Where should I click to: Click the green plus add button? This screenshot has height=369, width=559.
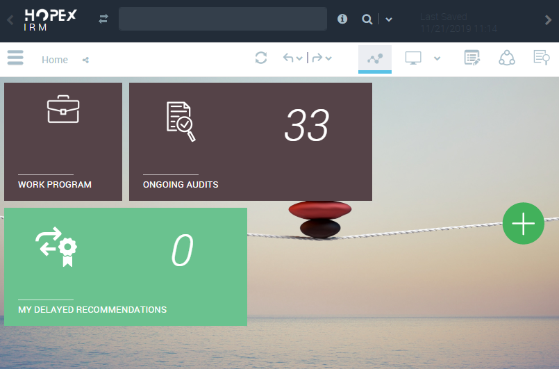point(523,224)
